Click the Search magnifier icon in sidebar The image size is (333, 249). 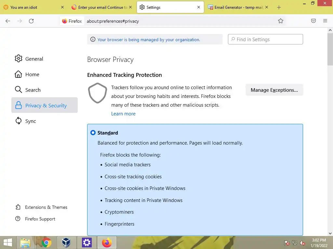18,89
